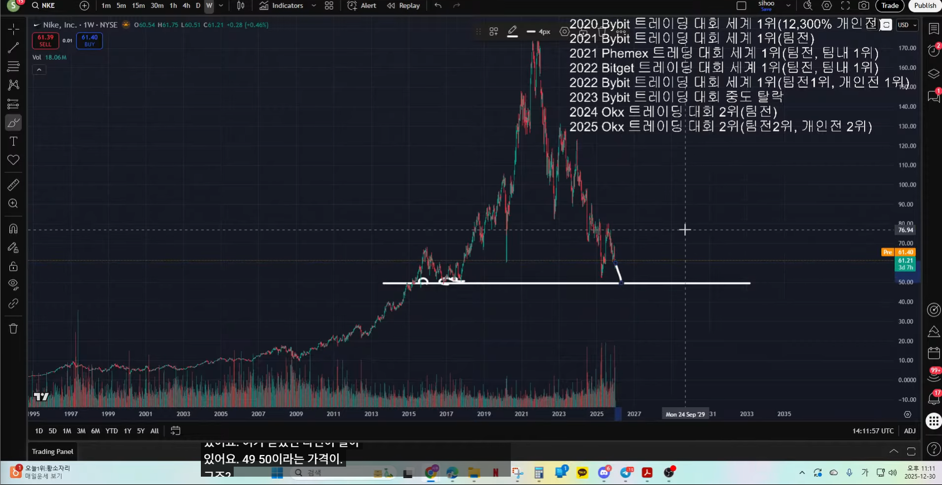Viewport: 942px width, 485px height.
Task: Select the trend line drawing tool
Action: pyautogui.click(x=13, y=48)
